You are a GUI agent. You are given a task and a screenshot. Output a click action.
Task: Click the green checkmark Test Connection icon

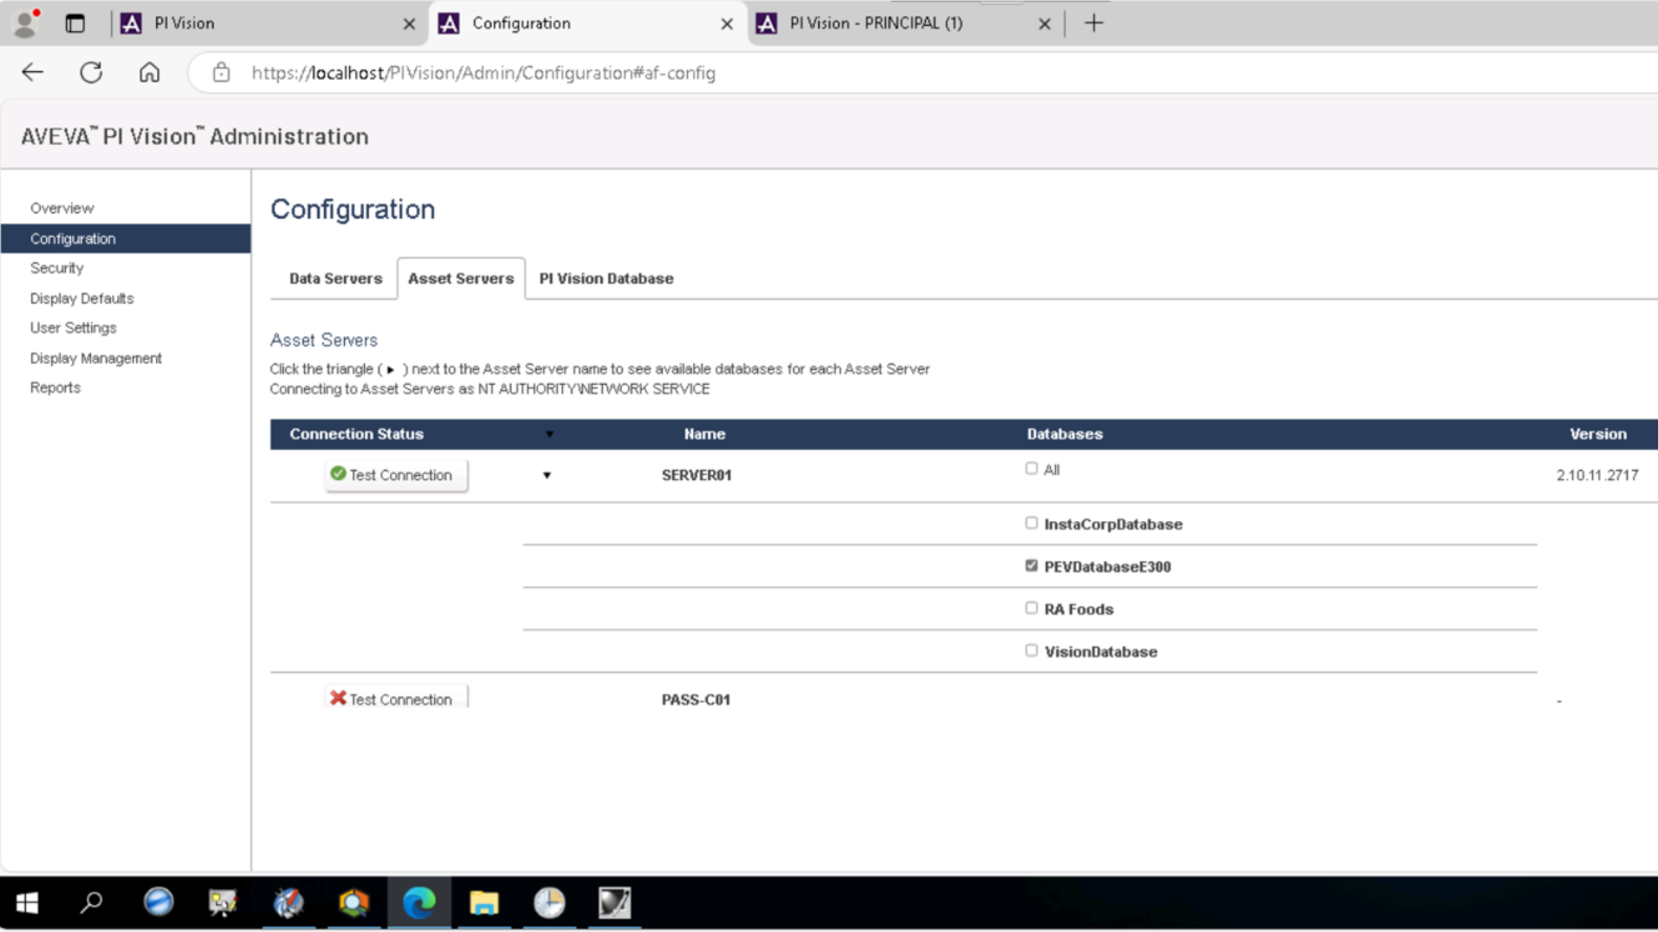pyautogui.click(x=339, y=474)
